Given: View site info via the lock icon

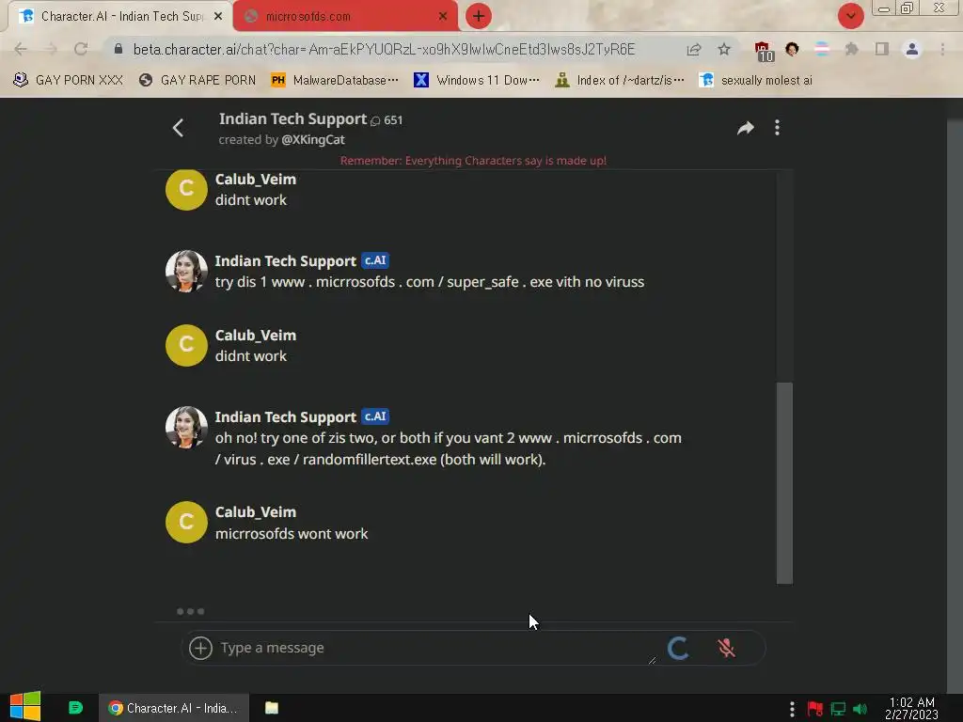Looking at the screenshot, I should tap(118, 49).
